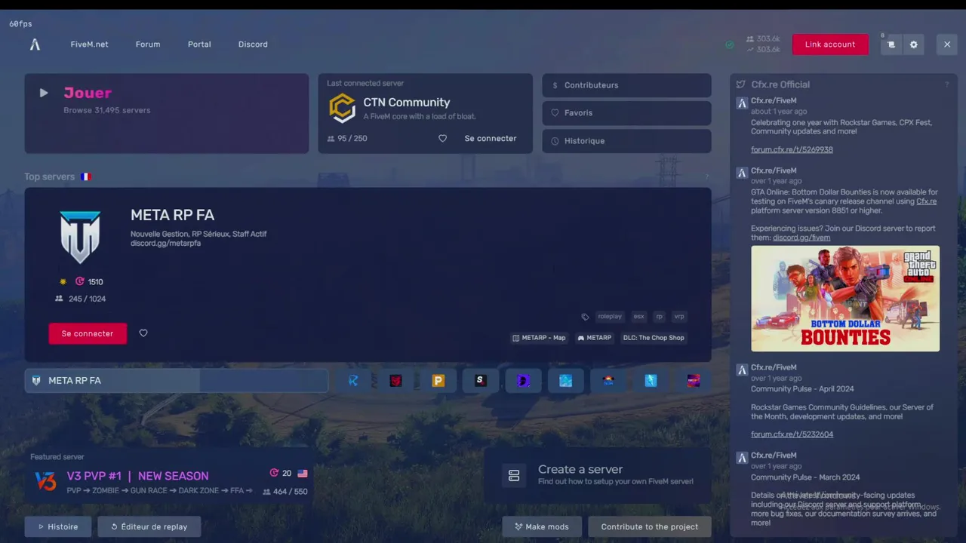This screenshot has height=543, width=966.
Task: Select the blue R server icon
Action: (x=353, y=381)
